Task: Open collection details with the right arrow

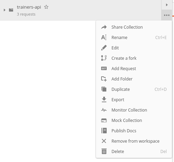Action: (x=167, y=5)
